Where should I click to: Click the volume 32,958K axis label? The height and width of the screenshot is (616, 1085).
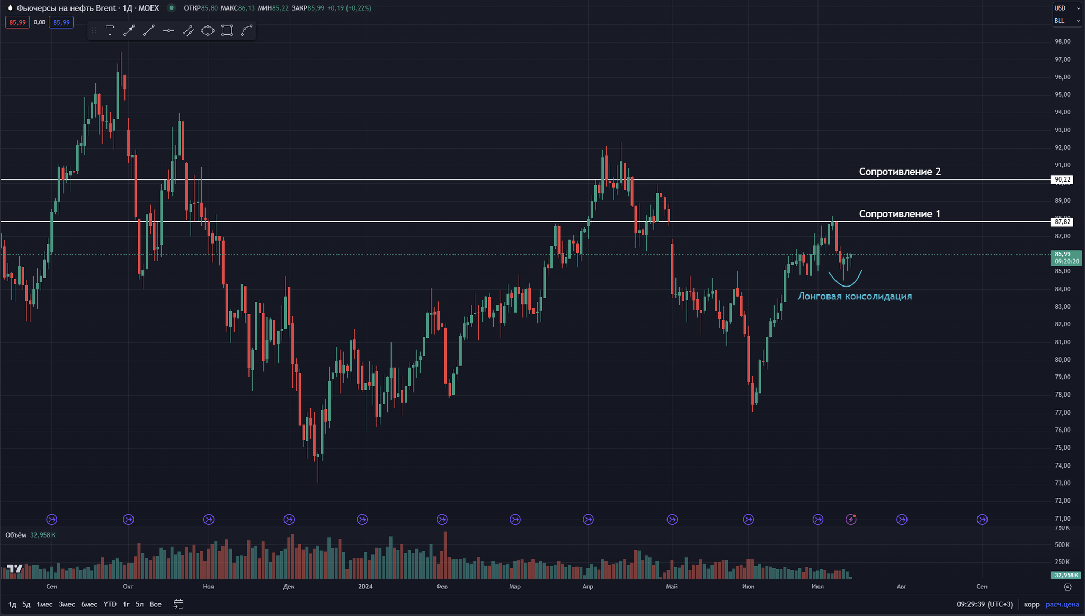click(x=1066, y=575)
